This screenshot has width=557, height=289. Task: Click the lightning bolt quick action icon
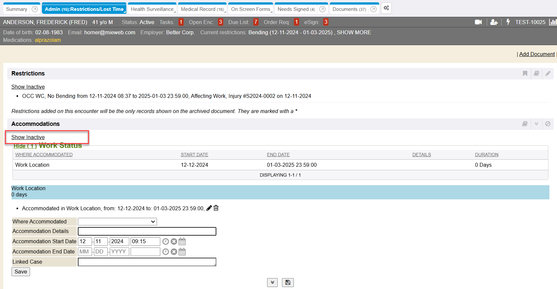click(x=508, y=22)
